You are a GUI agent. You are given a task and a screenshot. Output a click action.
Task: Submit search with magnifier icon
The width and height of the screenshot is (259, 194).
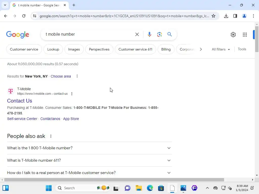(169, 34)
